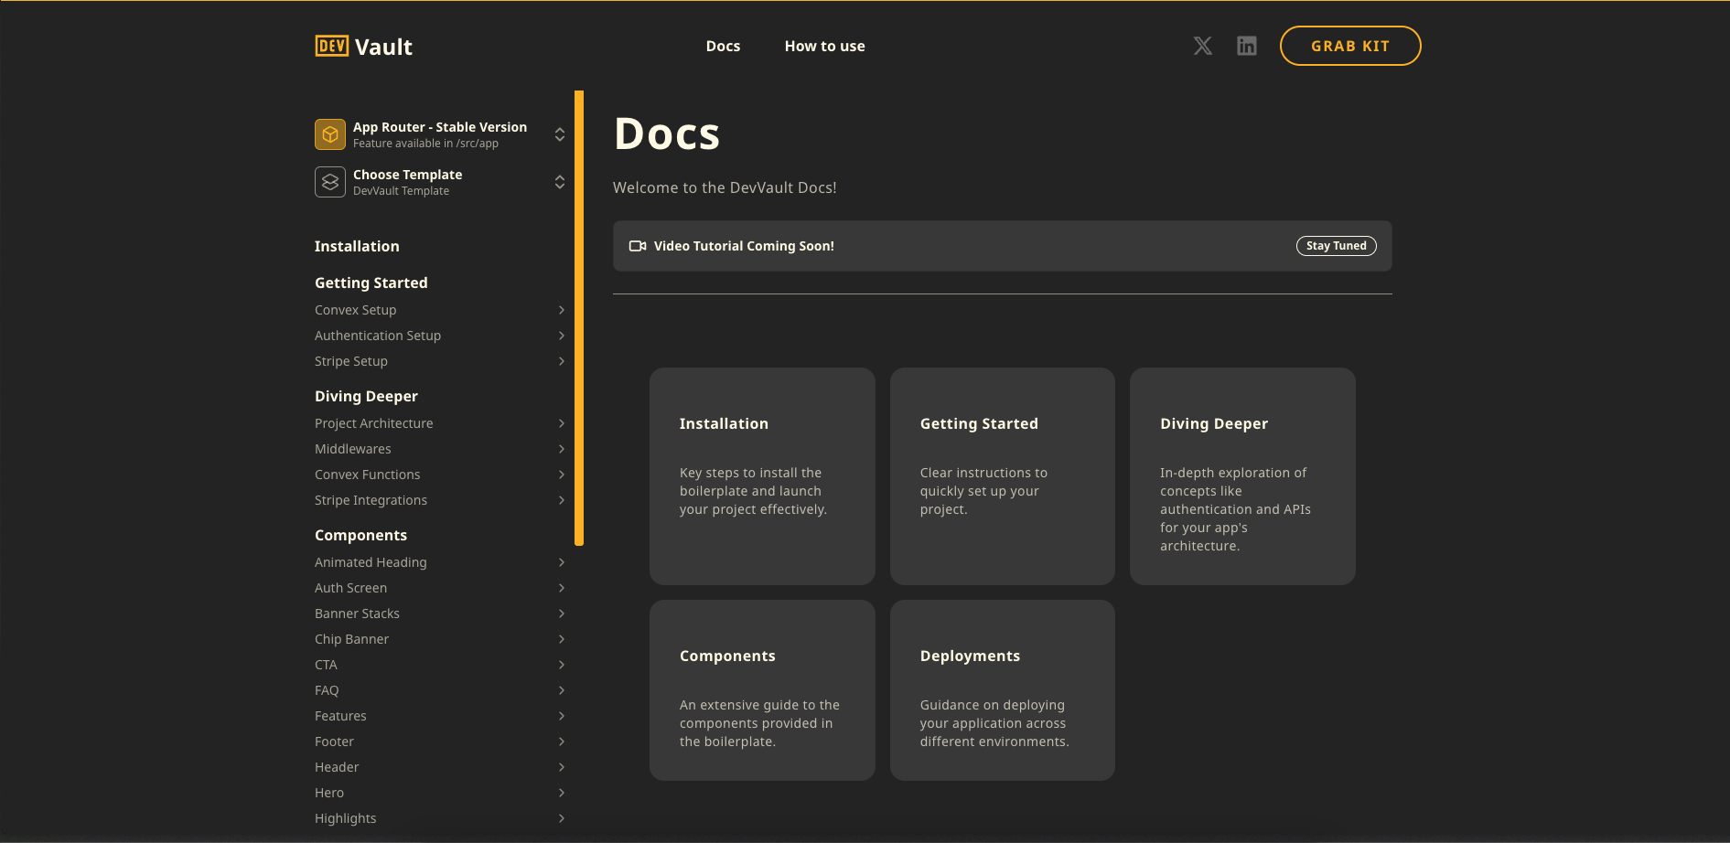Open the Installation card
Viewport: 1730px width, 843px height.
tap(762, 476)
